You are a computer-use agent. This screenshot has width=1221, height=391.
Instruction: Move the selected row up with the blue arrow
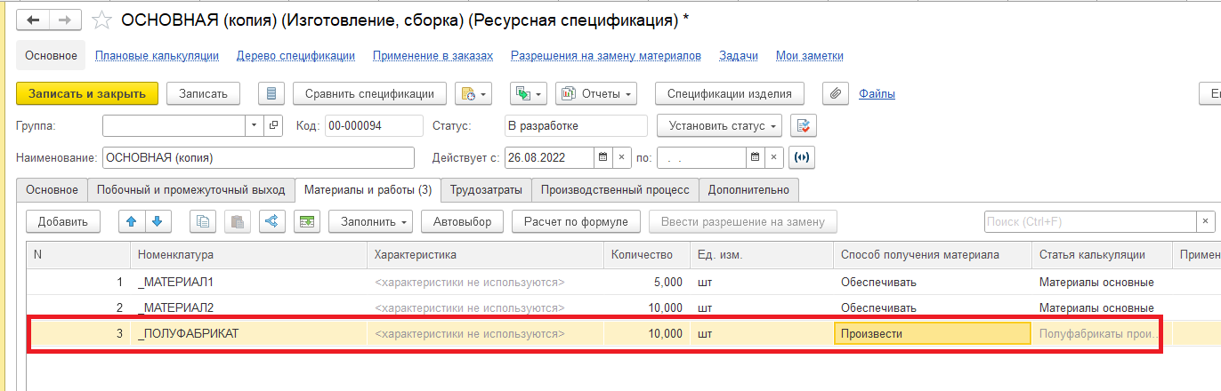133,221
